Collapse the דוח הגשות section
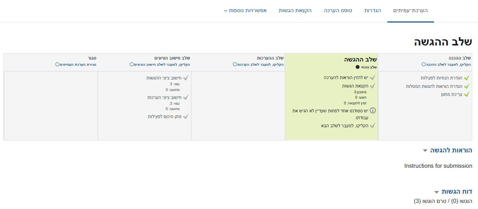 pos(436,192)
